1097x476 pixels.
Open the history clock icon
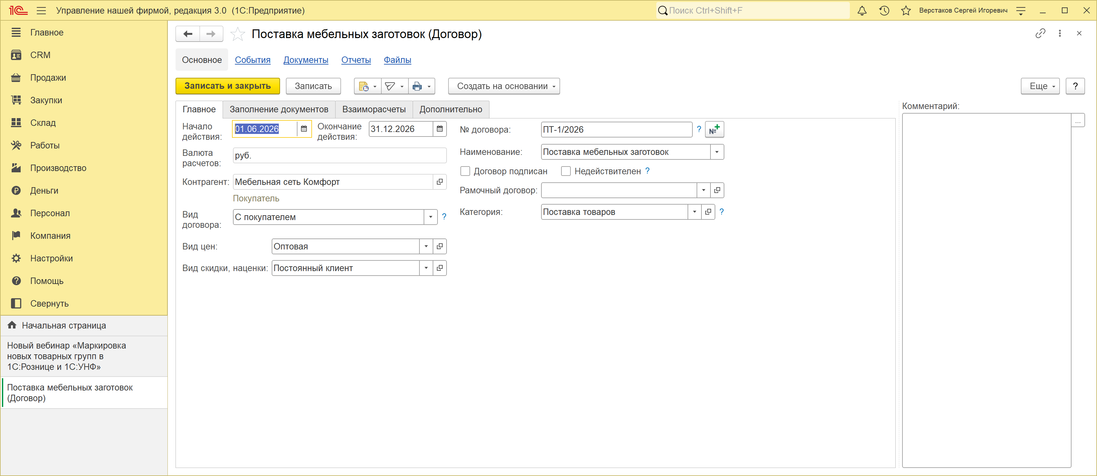point(884,11)
